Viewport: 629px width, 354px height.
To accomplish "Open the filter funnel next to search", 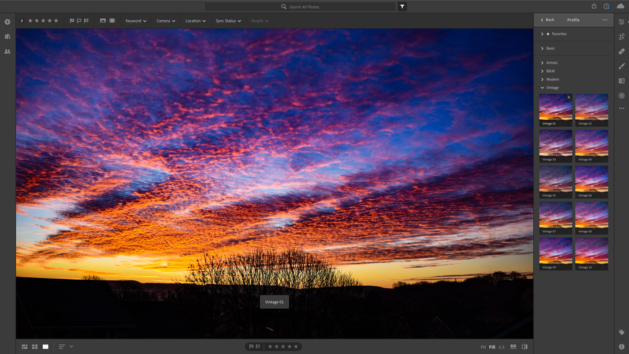I will pyautogui.click(x=402, y=6).
